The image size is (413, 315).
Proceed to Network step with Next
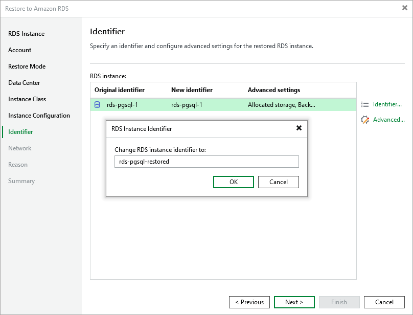click(x=294, y=302)
